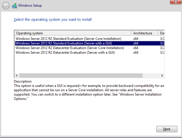This screenshot has height=138, width=182.
Task: Click the left scroll arrow of the list
Action: click(x=17, y=76)
